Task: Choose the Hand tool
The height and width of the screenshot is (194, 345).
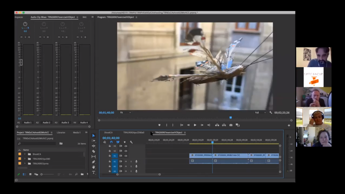Action: pyautogui.click(x=94, y=167)
